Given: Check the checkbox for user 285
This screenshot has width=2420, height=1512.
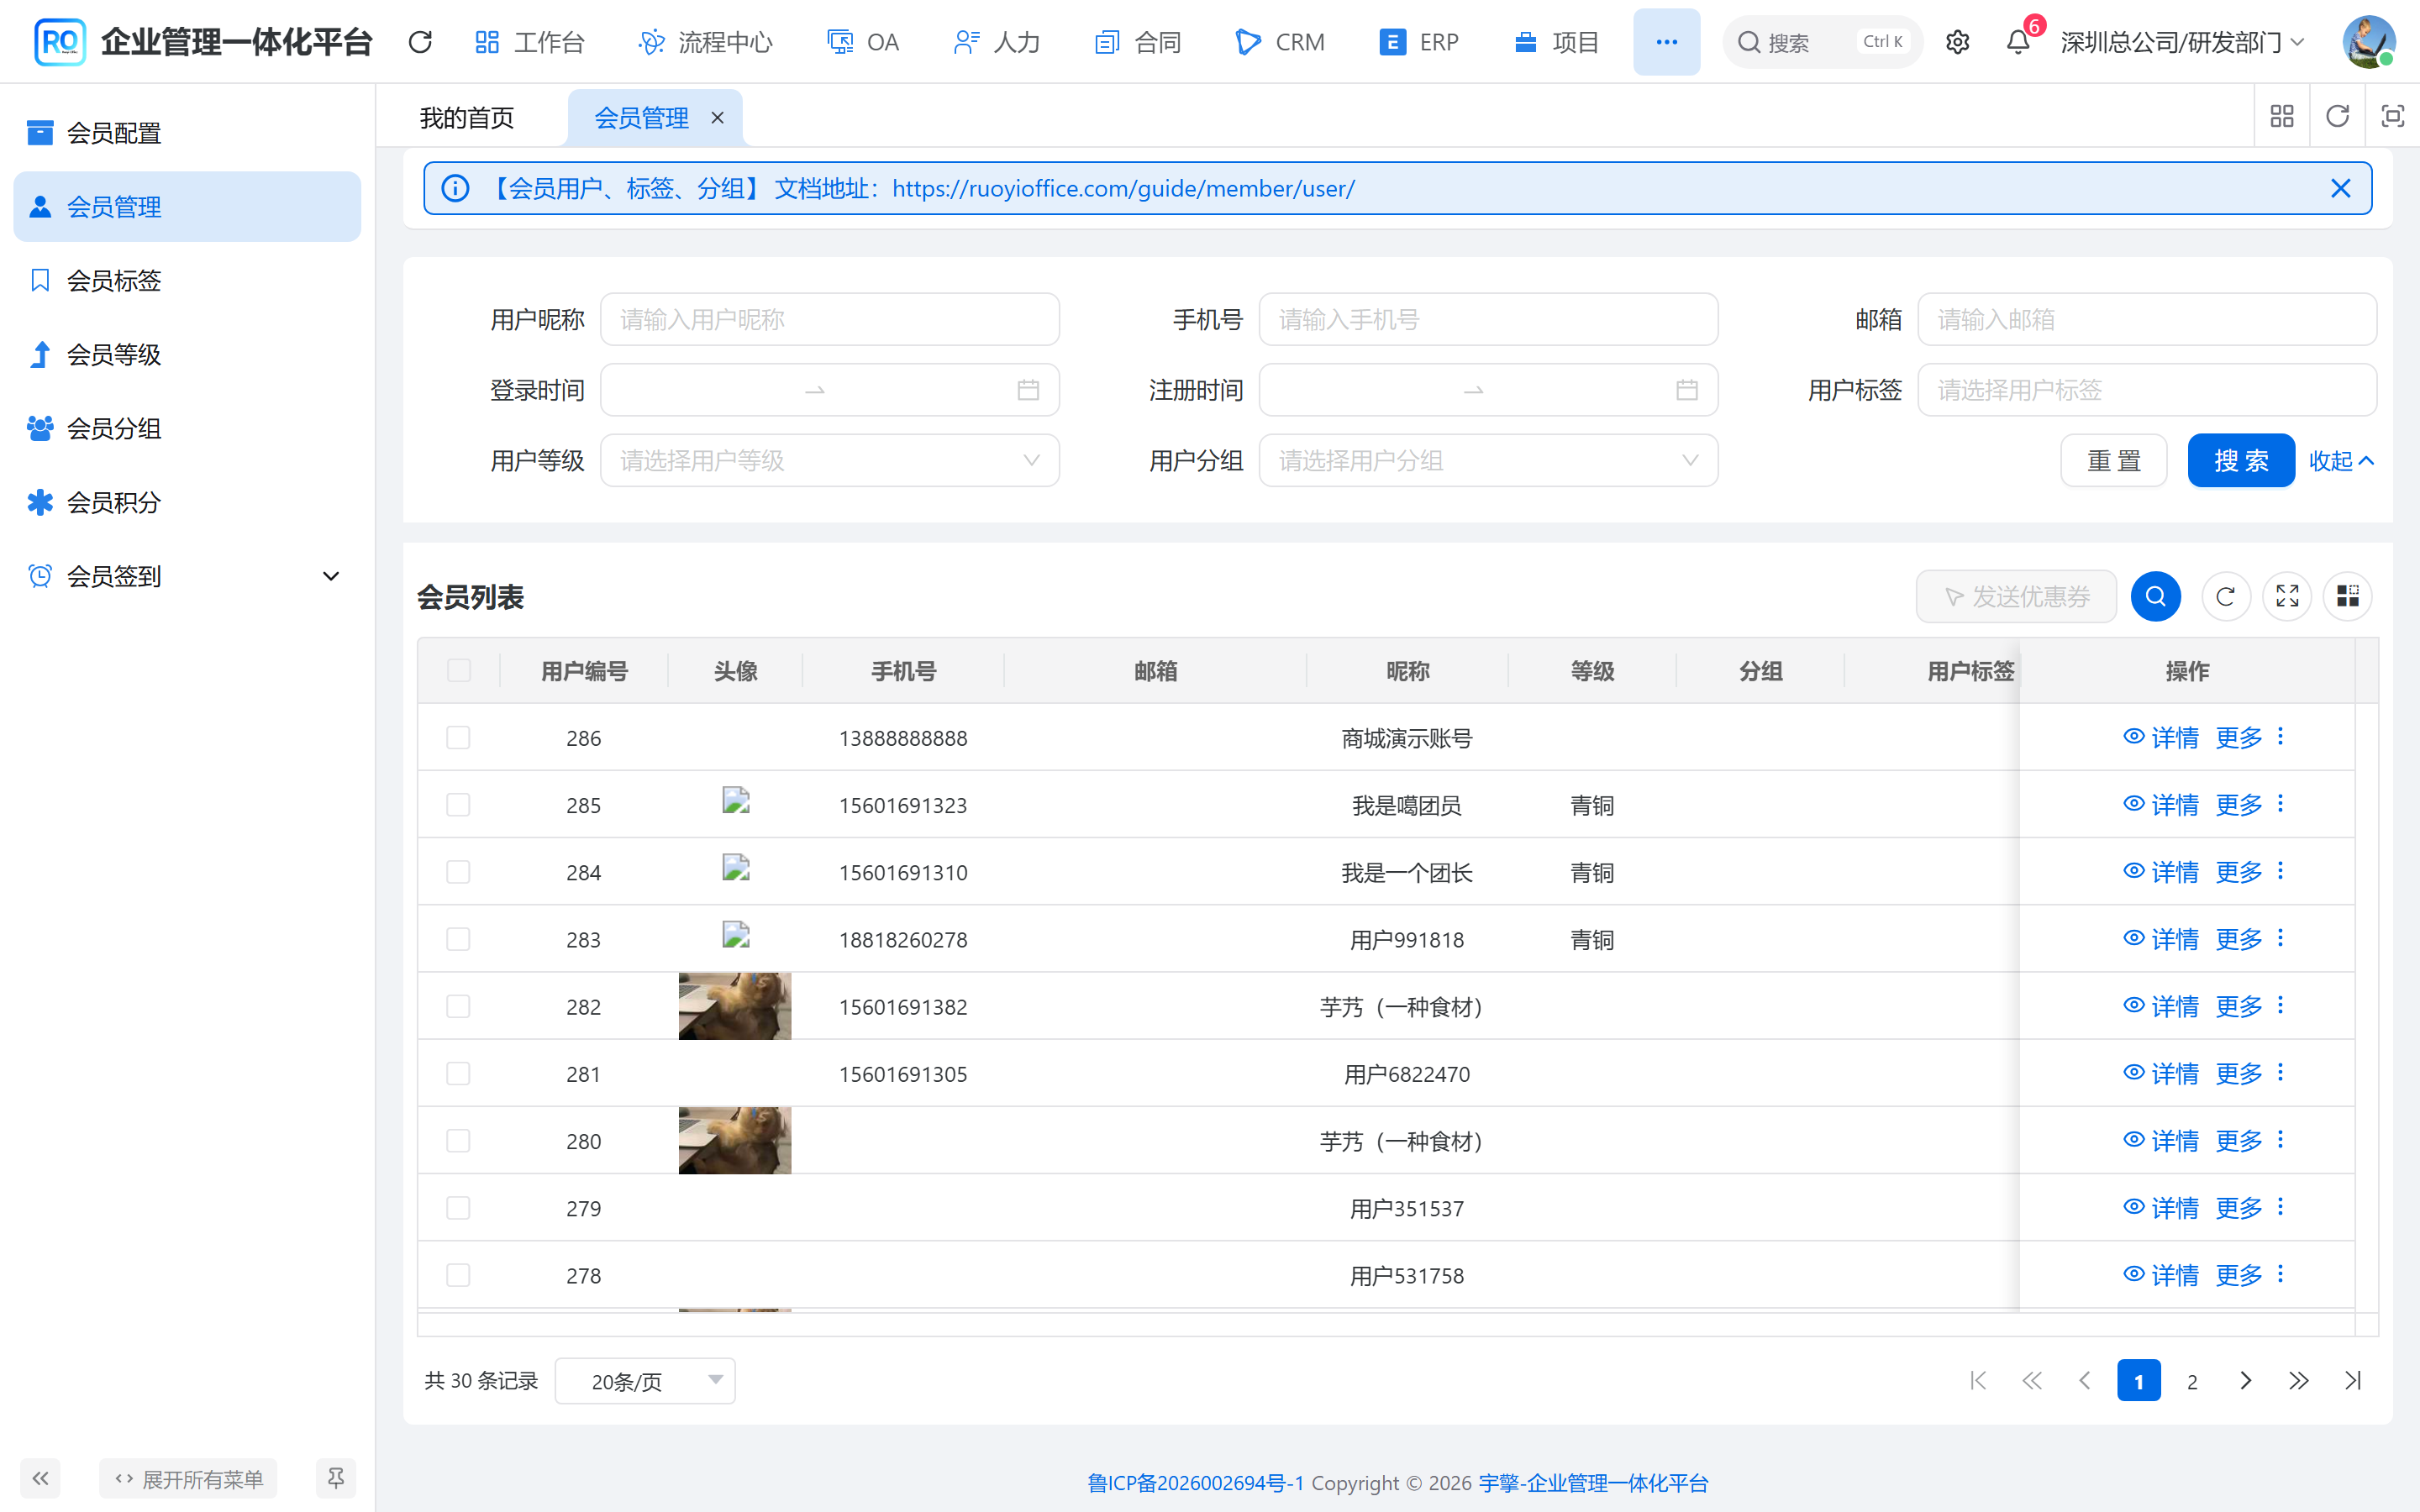Looking at the screenshot, I should tap(458, 805).
